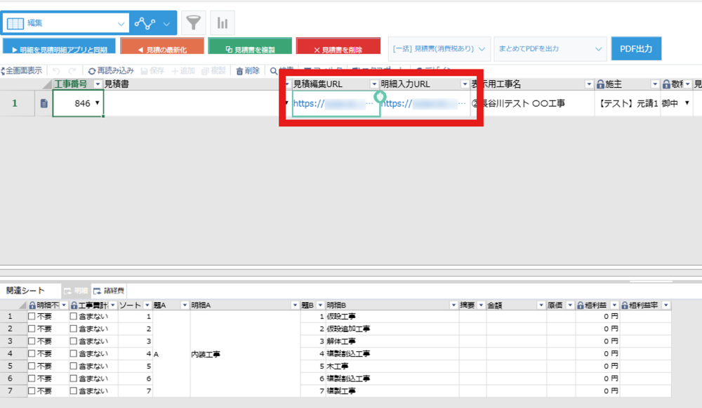Open the 施主 column filter arrow
This screenshot has height=408, width=702.
654,84
